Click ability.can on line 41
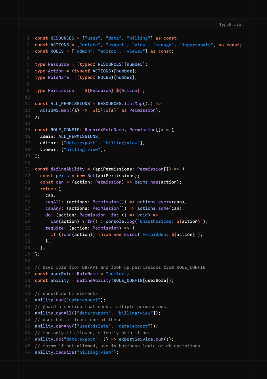The image size is (267, 379). (49, 300)
